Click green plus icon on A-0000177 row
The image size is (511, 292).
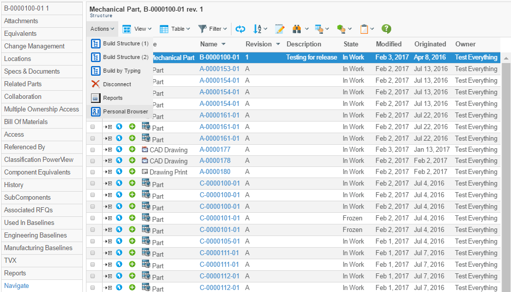click(132, 149)
